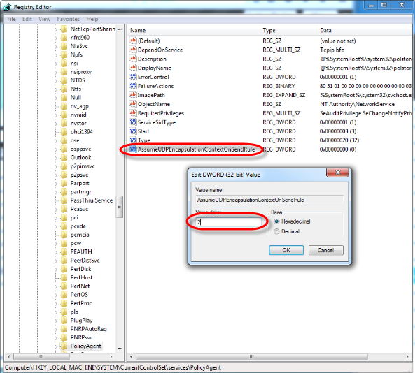Cancel the Edit DWORD dialog
Viewport: 415px width, 373px height.
pyautogui.click(x=326, y=250)
